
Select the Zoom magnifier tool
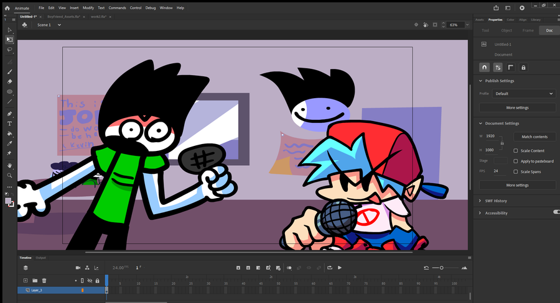click(9, 175)
